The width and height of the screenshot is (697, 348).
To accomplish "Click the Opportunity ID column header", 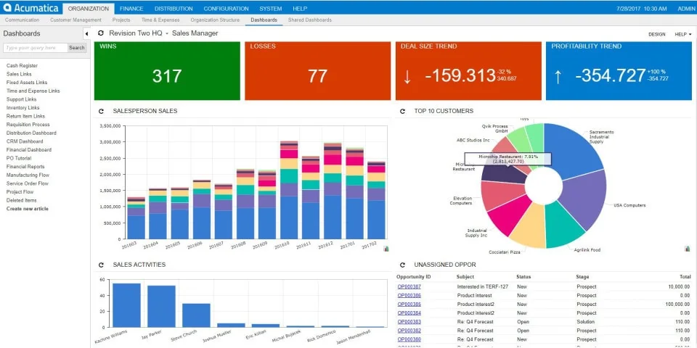I will [413, 277].
